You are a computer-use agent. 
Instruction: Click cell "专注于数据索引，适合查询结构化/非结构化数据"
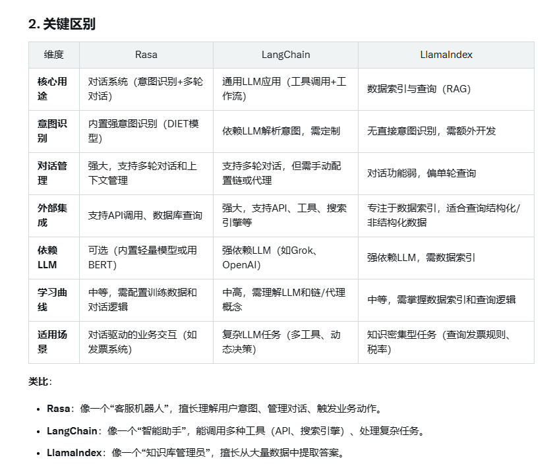(x=446, y=216)
